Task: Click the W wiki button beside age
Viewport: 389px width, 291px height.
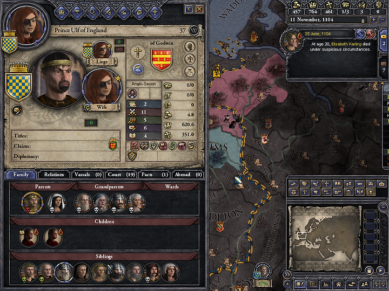Action: pos(194,31)
